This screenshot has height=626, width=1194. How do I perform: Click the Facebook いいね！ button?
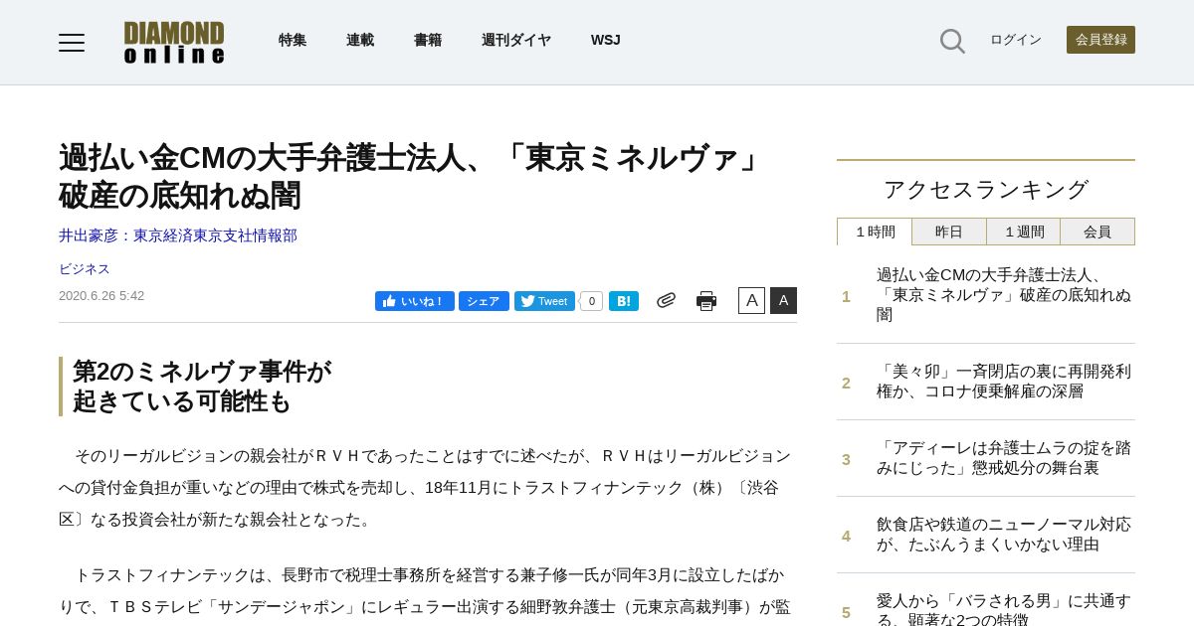pyautogui.click(x=415, y=301)
